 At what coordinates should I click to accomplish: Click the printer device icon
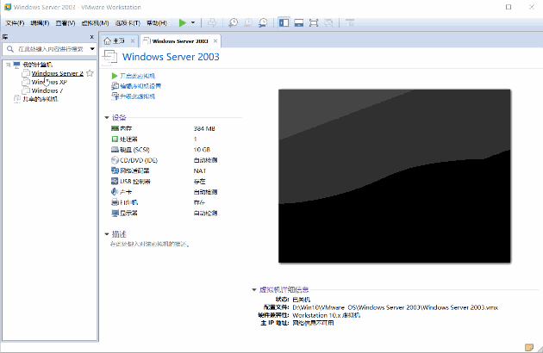(x=115, y=202)
